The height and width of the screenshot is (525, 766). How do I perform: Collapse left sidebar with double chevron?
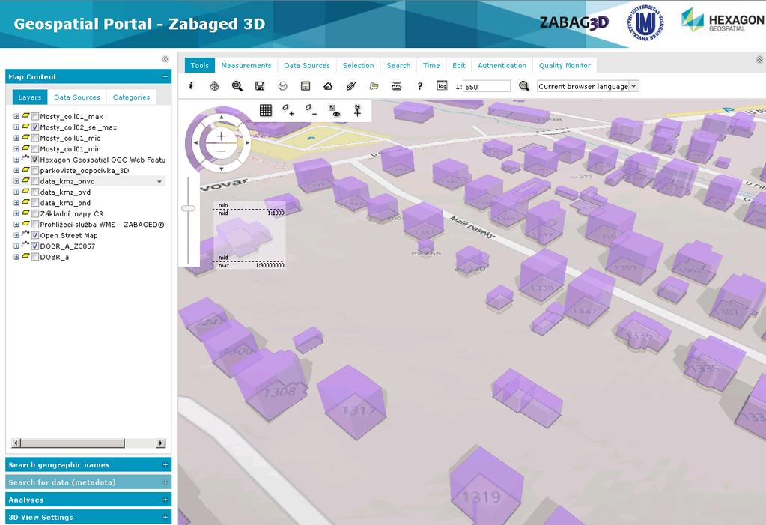165,59
